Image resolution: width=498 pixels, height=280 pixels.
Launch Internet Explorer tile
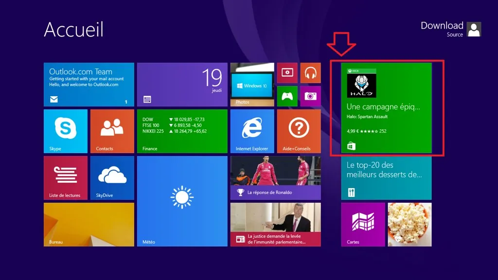[x=252, y=131]
